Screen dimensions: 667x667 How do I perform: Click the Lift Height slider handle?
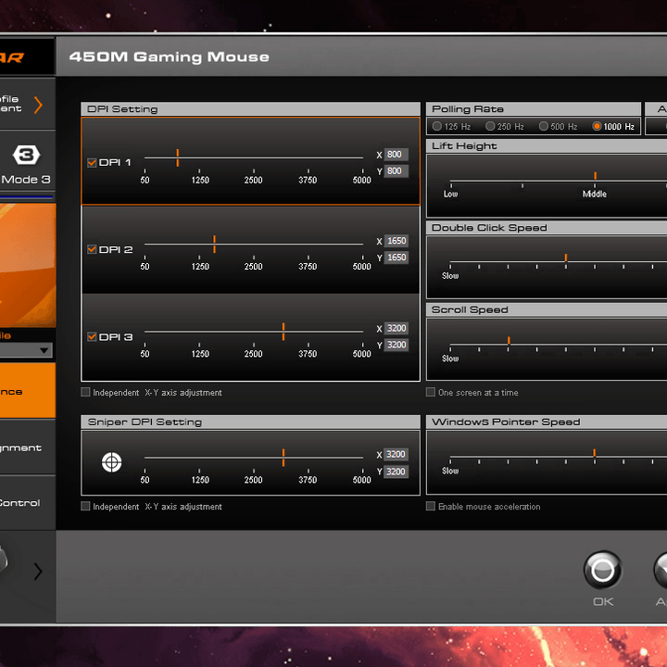pyautogui.click(x=595, y=176)
